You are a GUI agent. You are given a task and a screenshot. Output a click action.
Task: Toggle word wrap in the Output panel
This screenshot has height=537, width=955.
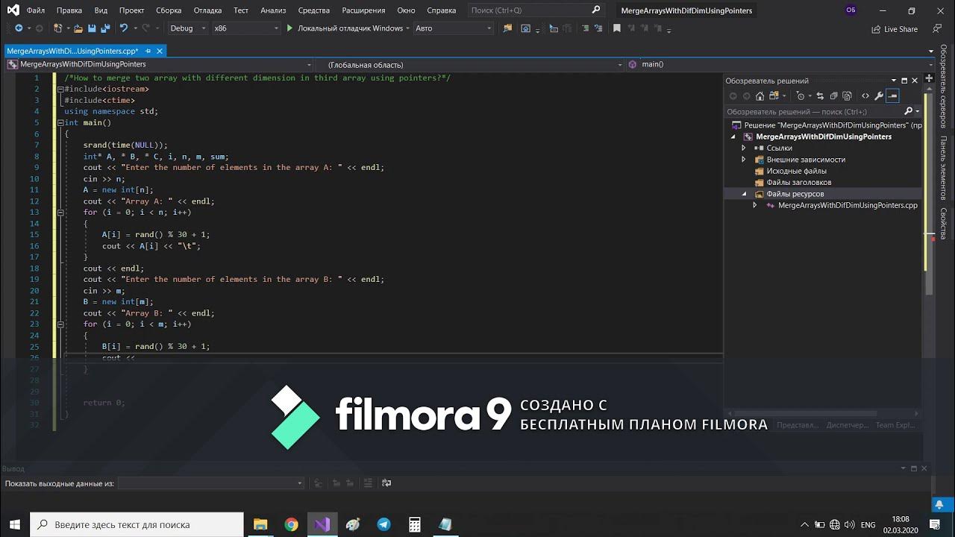coord(386,483)
